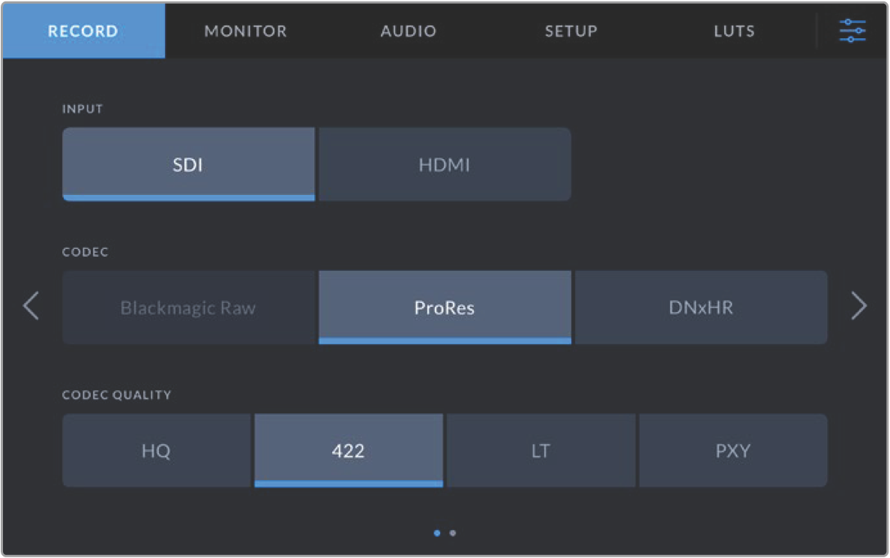Set codec quality to HQ

coord(156,450)
